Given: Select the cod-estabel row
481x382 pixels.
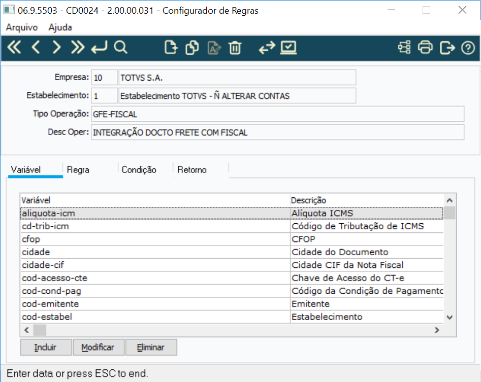Looking at the screenshot, I should 232,317.
